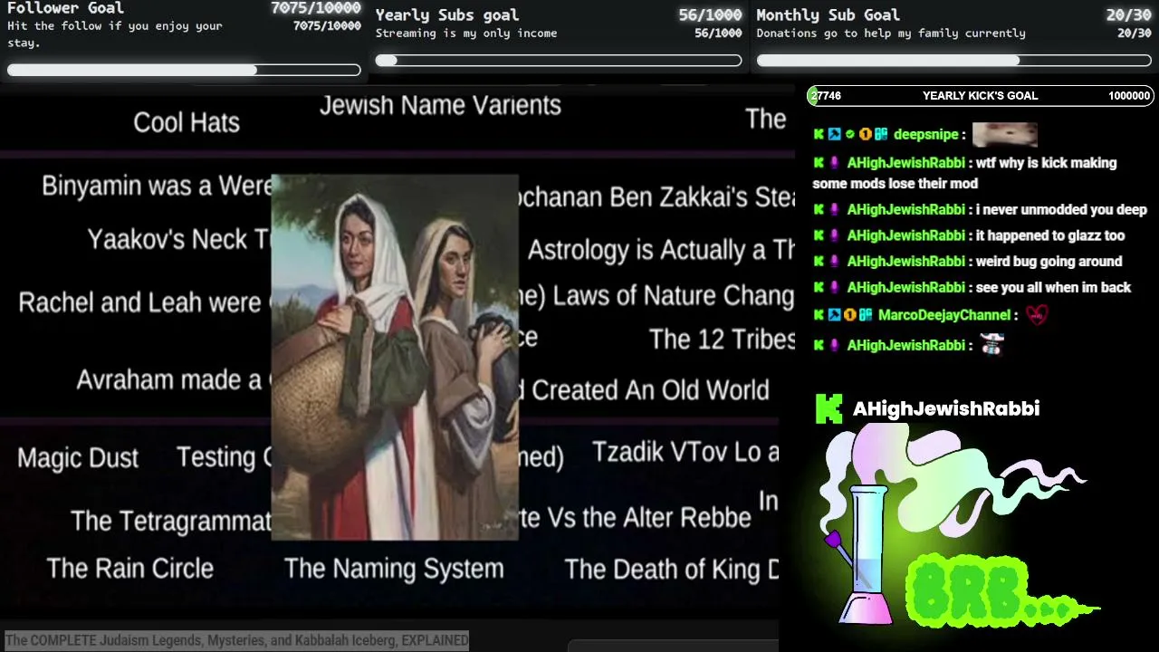Click the moderator badge next to deepsnipe
Viewport: 1159px width, 652px height.
pos(835,134)
